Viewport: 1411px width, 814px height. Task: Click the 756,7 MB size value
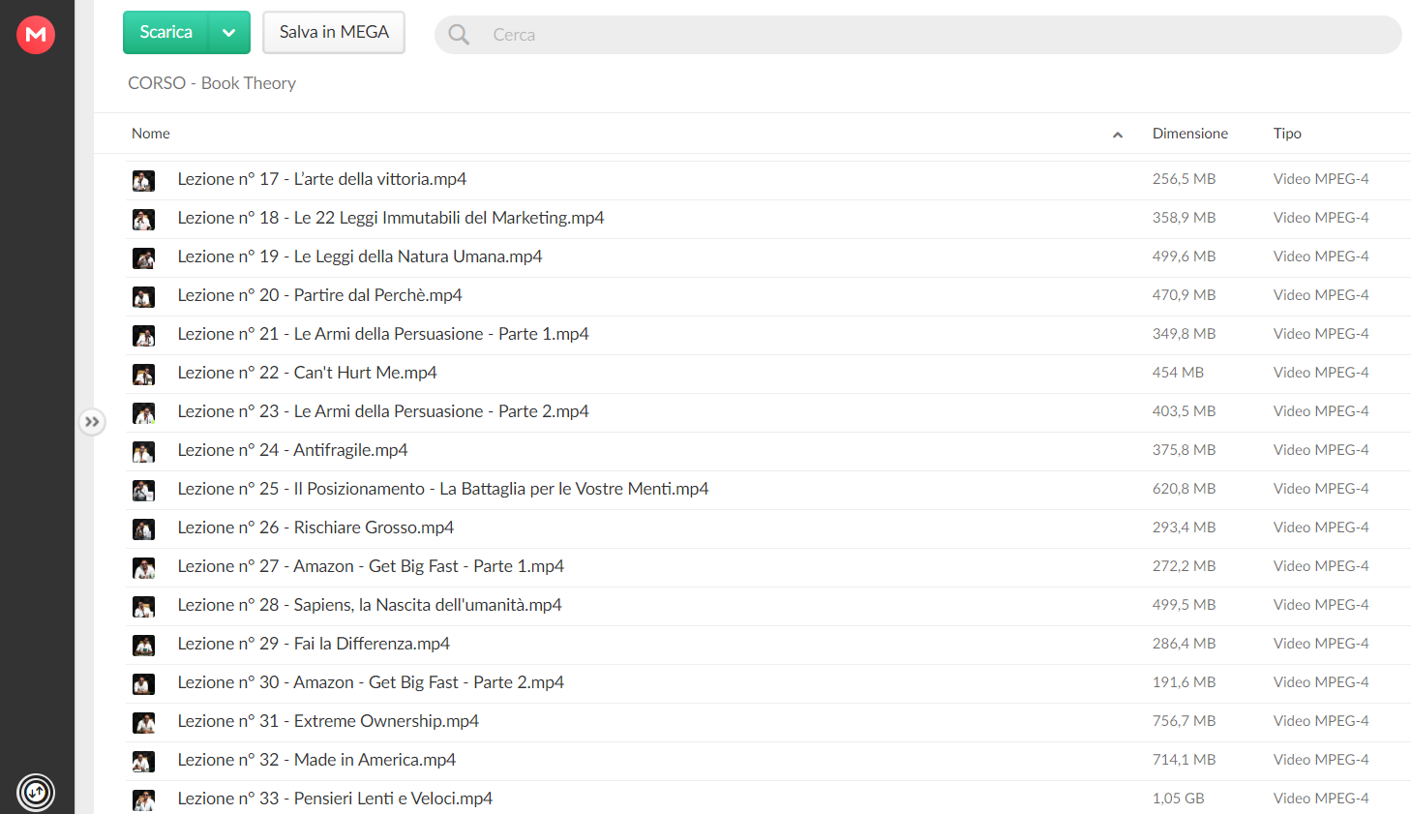pyautogui.click(x=1184, y=721)
